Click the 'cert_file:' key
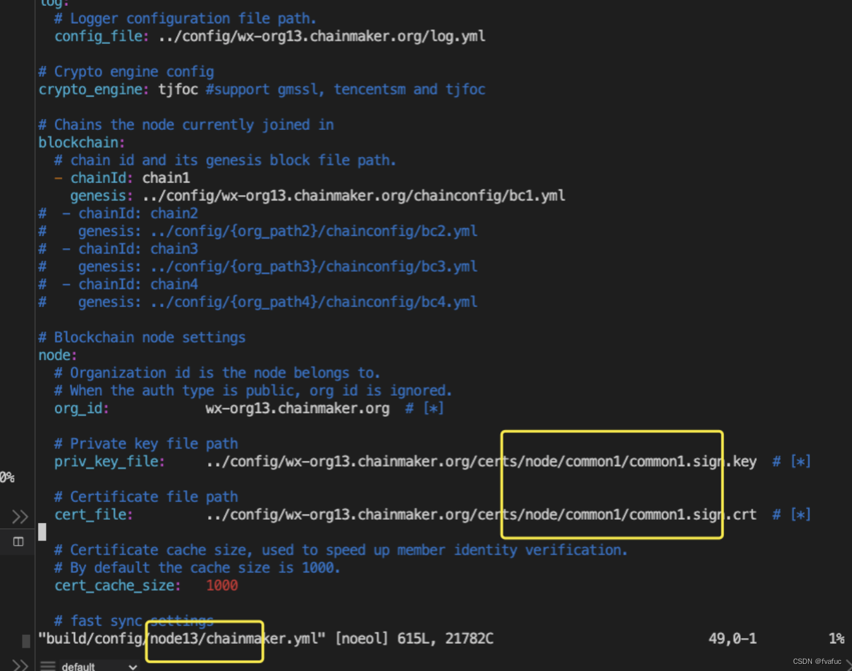 point(94,515)
